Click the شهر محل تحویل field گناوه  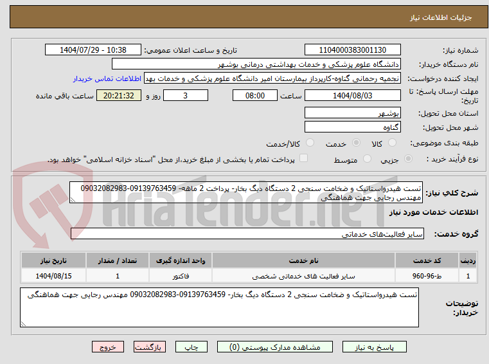click(x=352, y=127)
